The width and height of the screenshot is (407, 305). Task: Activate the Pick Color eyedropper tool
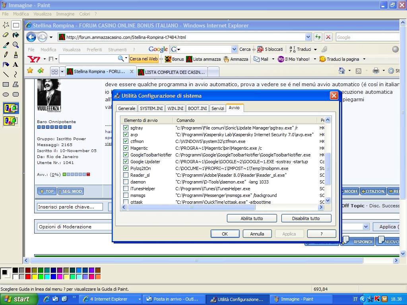click(6, 45)
